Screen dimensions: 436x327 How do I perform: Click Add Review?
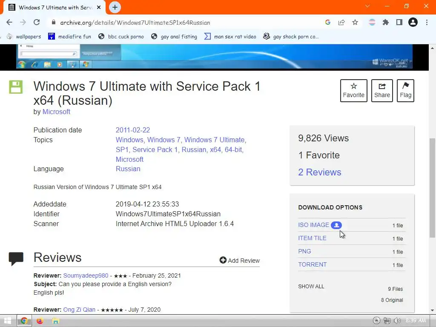[239, 261]
